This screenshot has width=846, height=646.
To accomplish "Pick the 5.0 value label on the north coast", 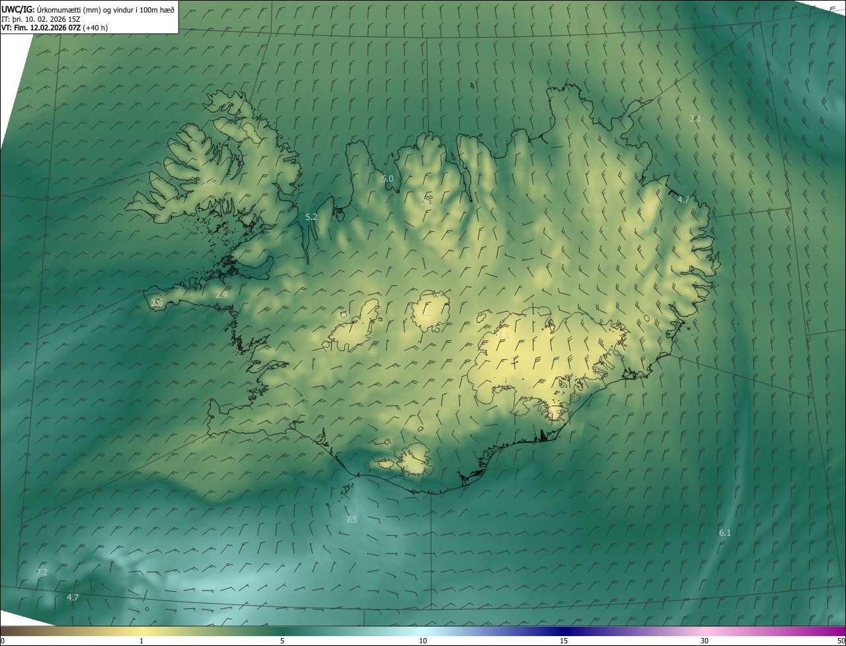I will pos(387,178).
